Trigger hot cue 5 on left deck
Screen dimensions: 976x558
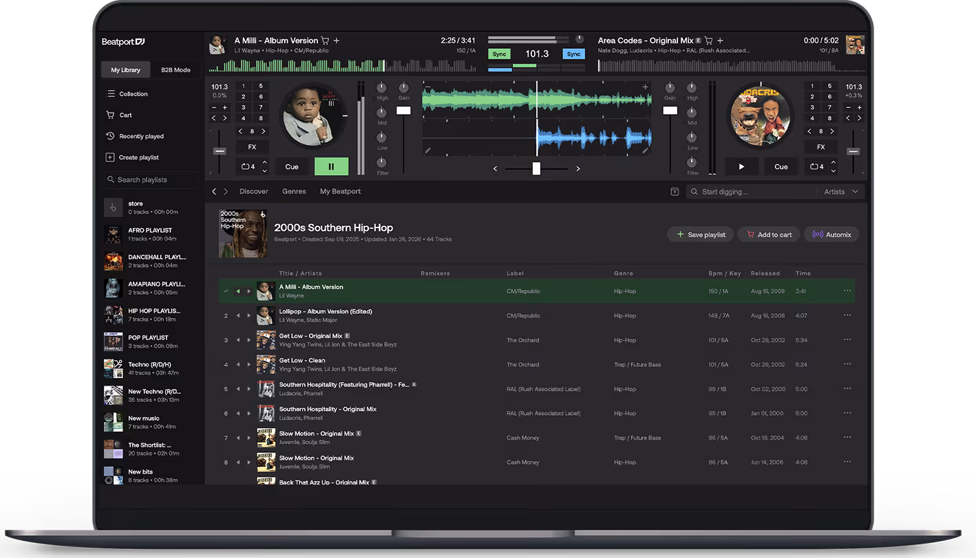(261, 86)
